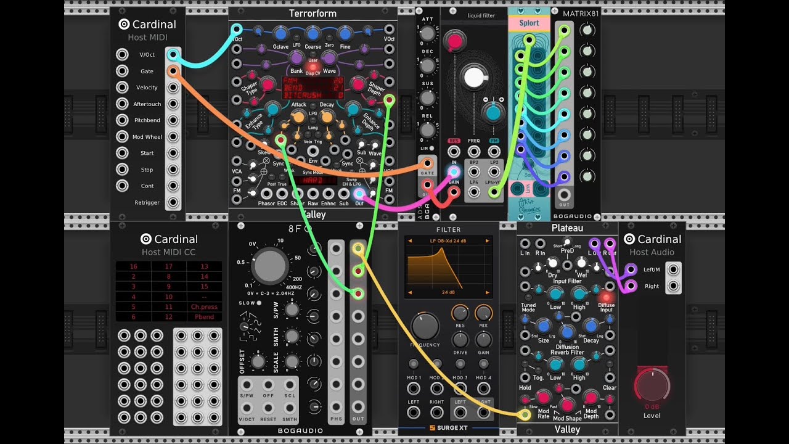Click next subtype arrow beside 24 dB
The width and height of the screenshot is (789, 444).
[488, 293]
